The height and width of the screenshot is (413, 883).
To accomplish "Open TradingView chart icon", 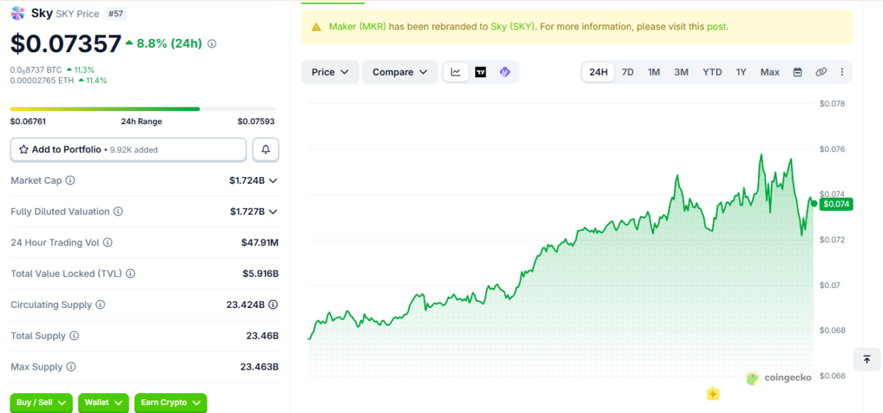I will [480, 72].
